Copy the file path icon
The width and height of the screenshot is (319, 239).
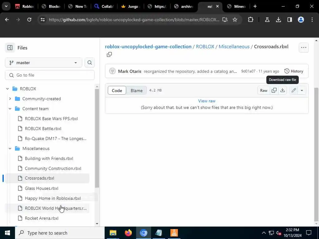click(x=109, y=54)
